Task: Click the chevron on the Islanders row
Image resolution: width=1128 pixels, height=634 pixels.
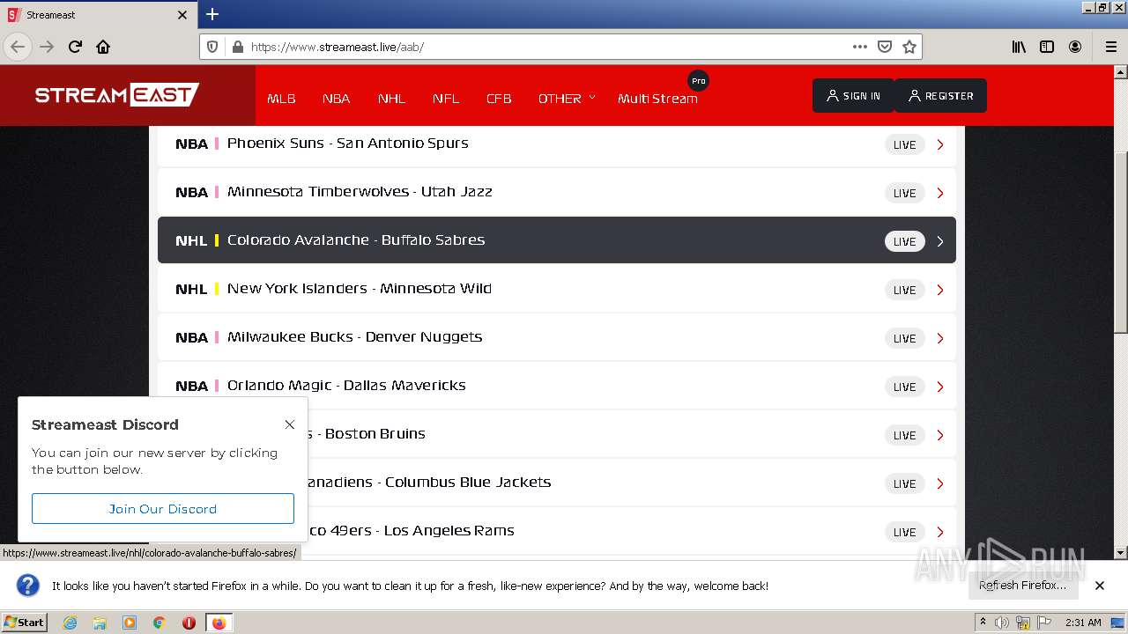Action: coord(940,290)
